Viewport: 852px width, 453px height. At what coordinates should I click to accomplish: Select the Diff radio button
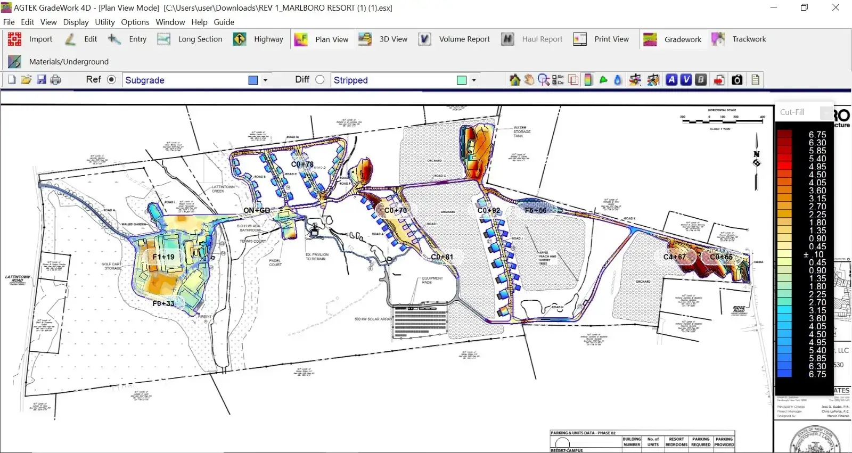pos(319,79)
